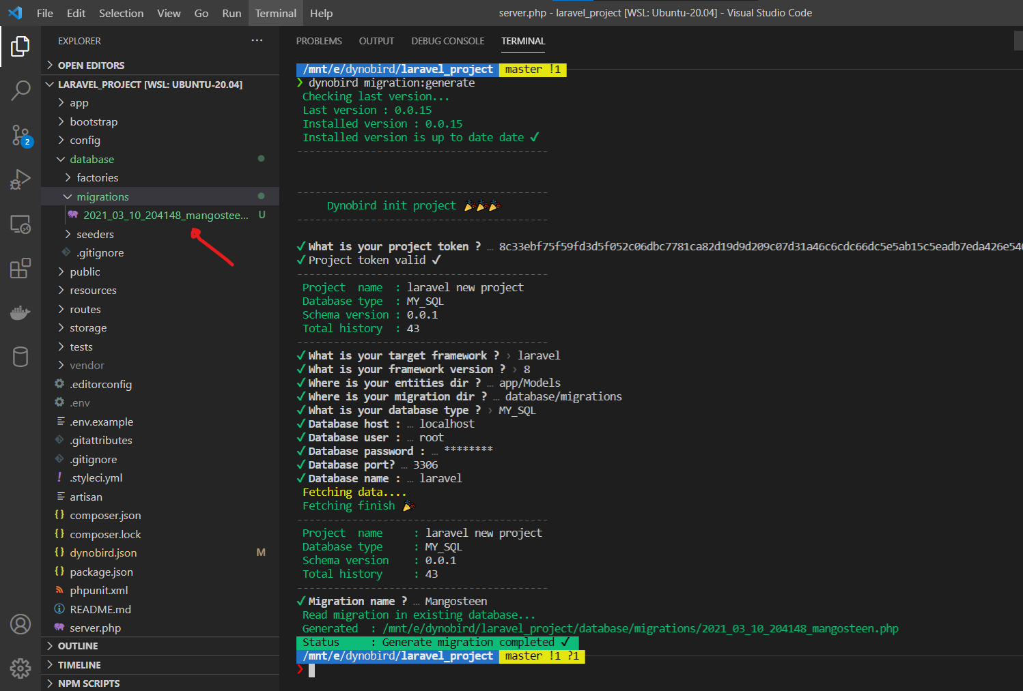This screenshot has height=691, width=1023.
Task: Open the Accounts menu
Action: 20,624
